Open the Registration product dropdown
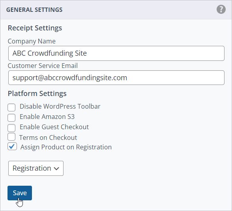232x211 pixels. (36, 168)
